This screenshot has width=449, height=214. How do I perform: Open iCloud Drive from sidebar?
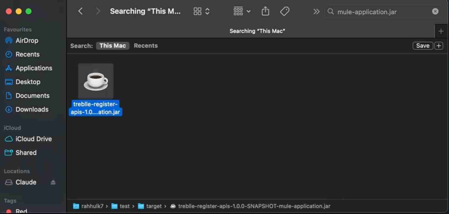click(x=33, y=139)
